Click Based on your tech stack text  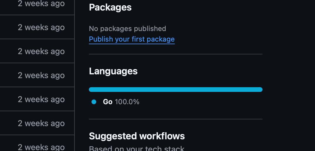(x=136, y=148)
